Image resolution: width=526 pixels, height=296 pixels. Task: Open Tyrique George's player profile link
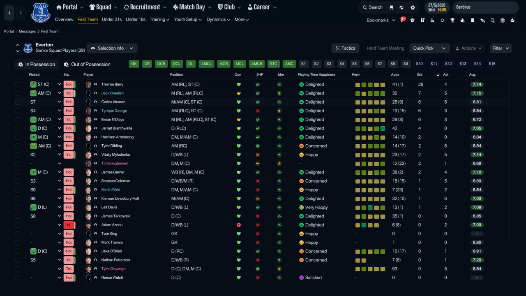[114, 111]
